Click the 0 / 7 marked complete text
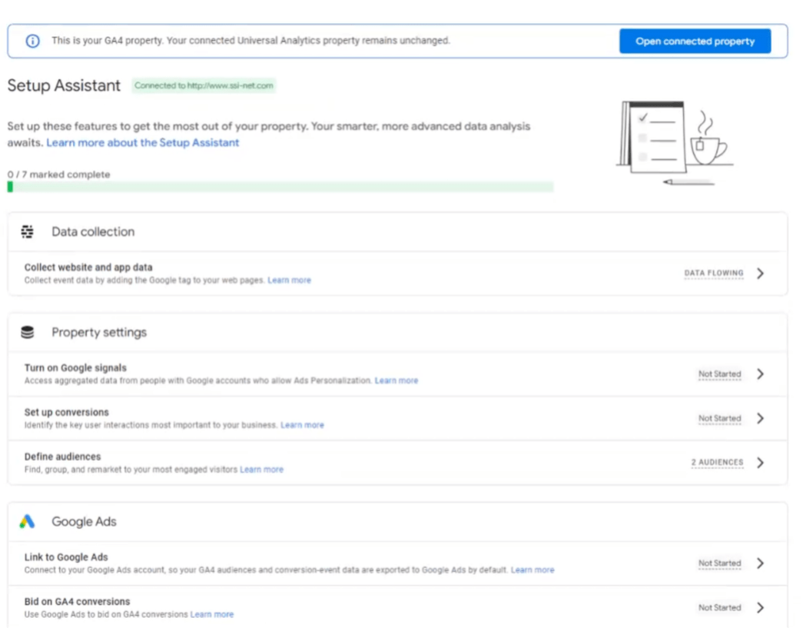Viewport: 803px width, 631px height. point(59,174)
